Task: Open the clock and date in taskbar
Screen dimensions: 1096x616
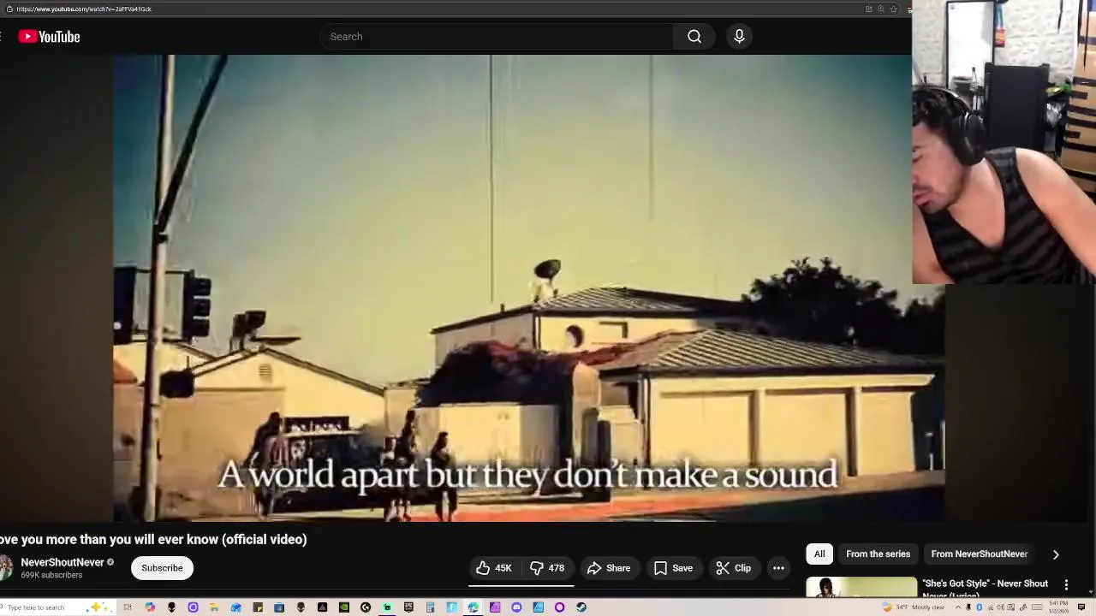Action: tap(1058, 607)
